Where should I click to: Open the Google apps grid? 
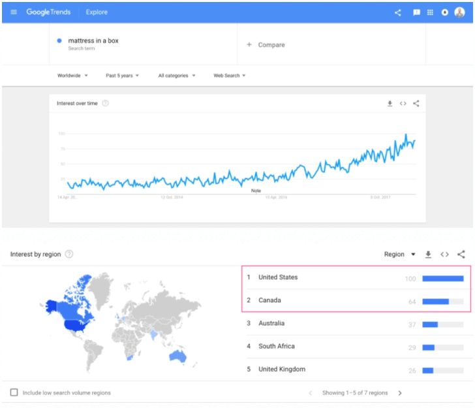[430, 12]
